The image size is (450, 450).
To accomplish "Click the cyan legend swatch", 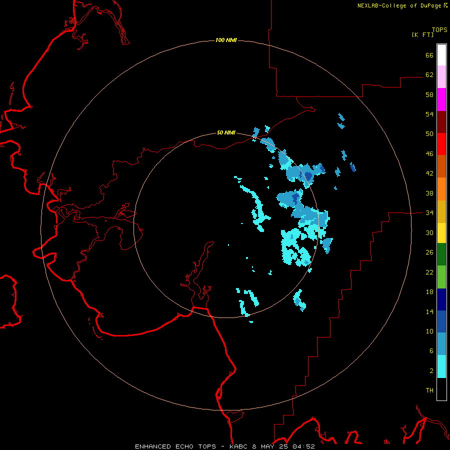I will [x=441, y=366].
